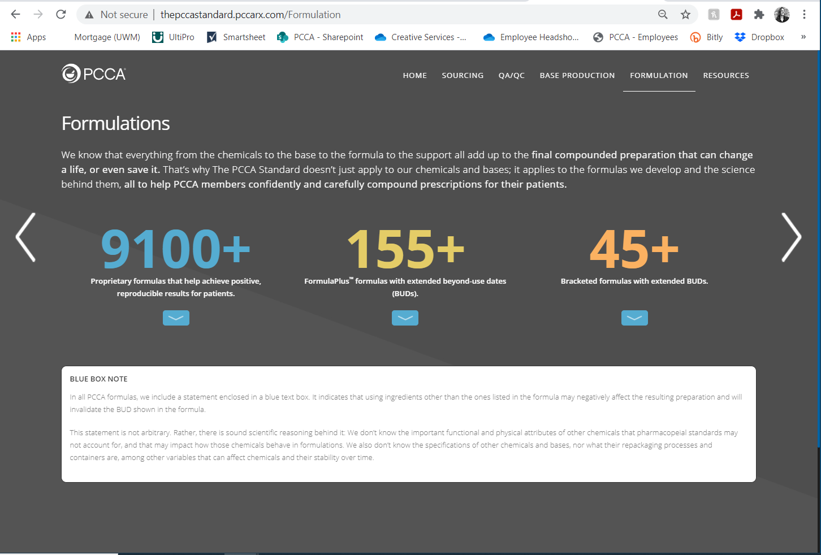The image size is (821, 555).
Task: Navigate to the HOME menu item
Action: (x=415, y=75)
